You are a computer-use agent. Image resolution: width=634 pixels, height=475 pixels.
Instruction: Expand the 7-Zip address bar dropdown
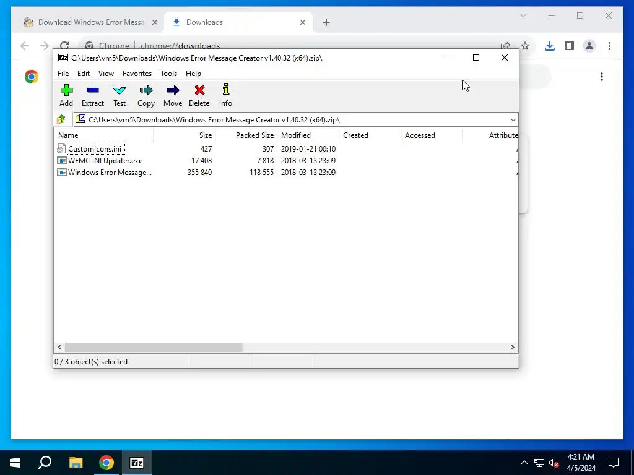(513, 119)
